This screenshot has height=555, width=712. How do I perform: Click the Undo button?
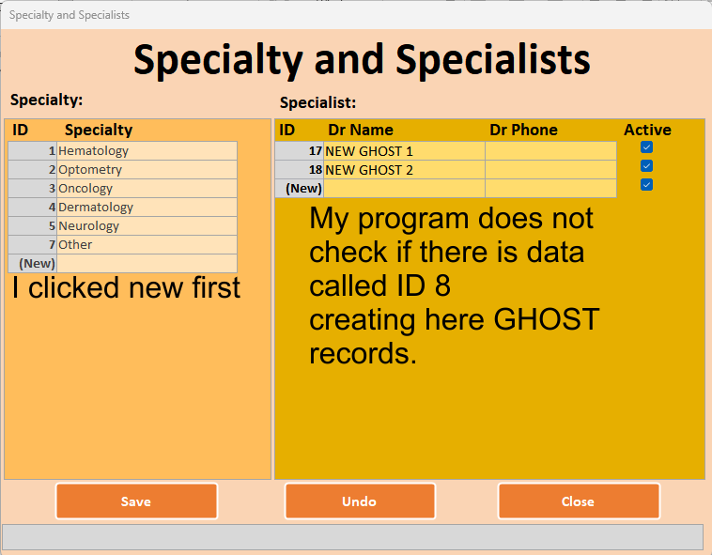tap(360, 501)
